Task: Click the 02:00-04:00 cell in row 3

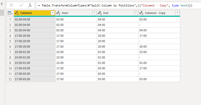Action: (x=35, y=30)
